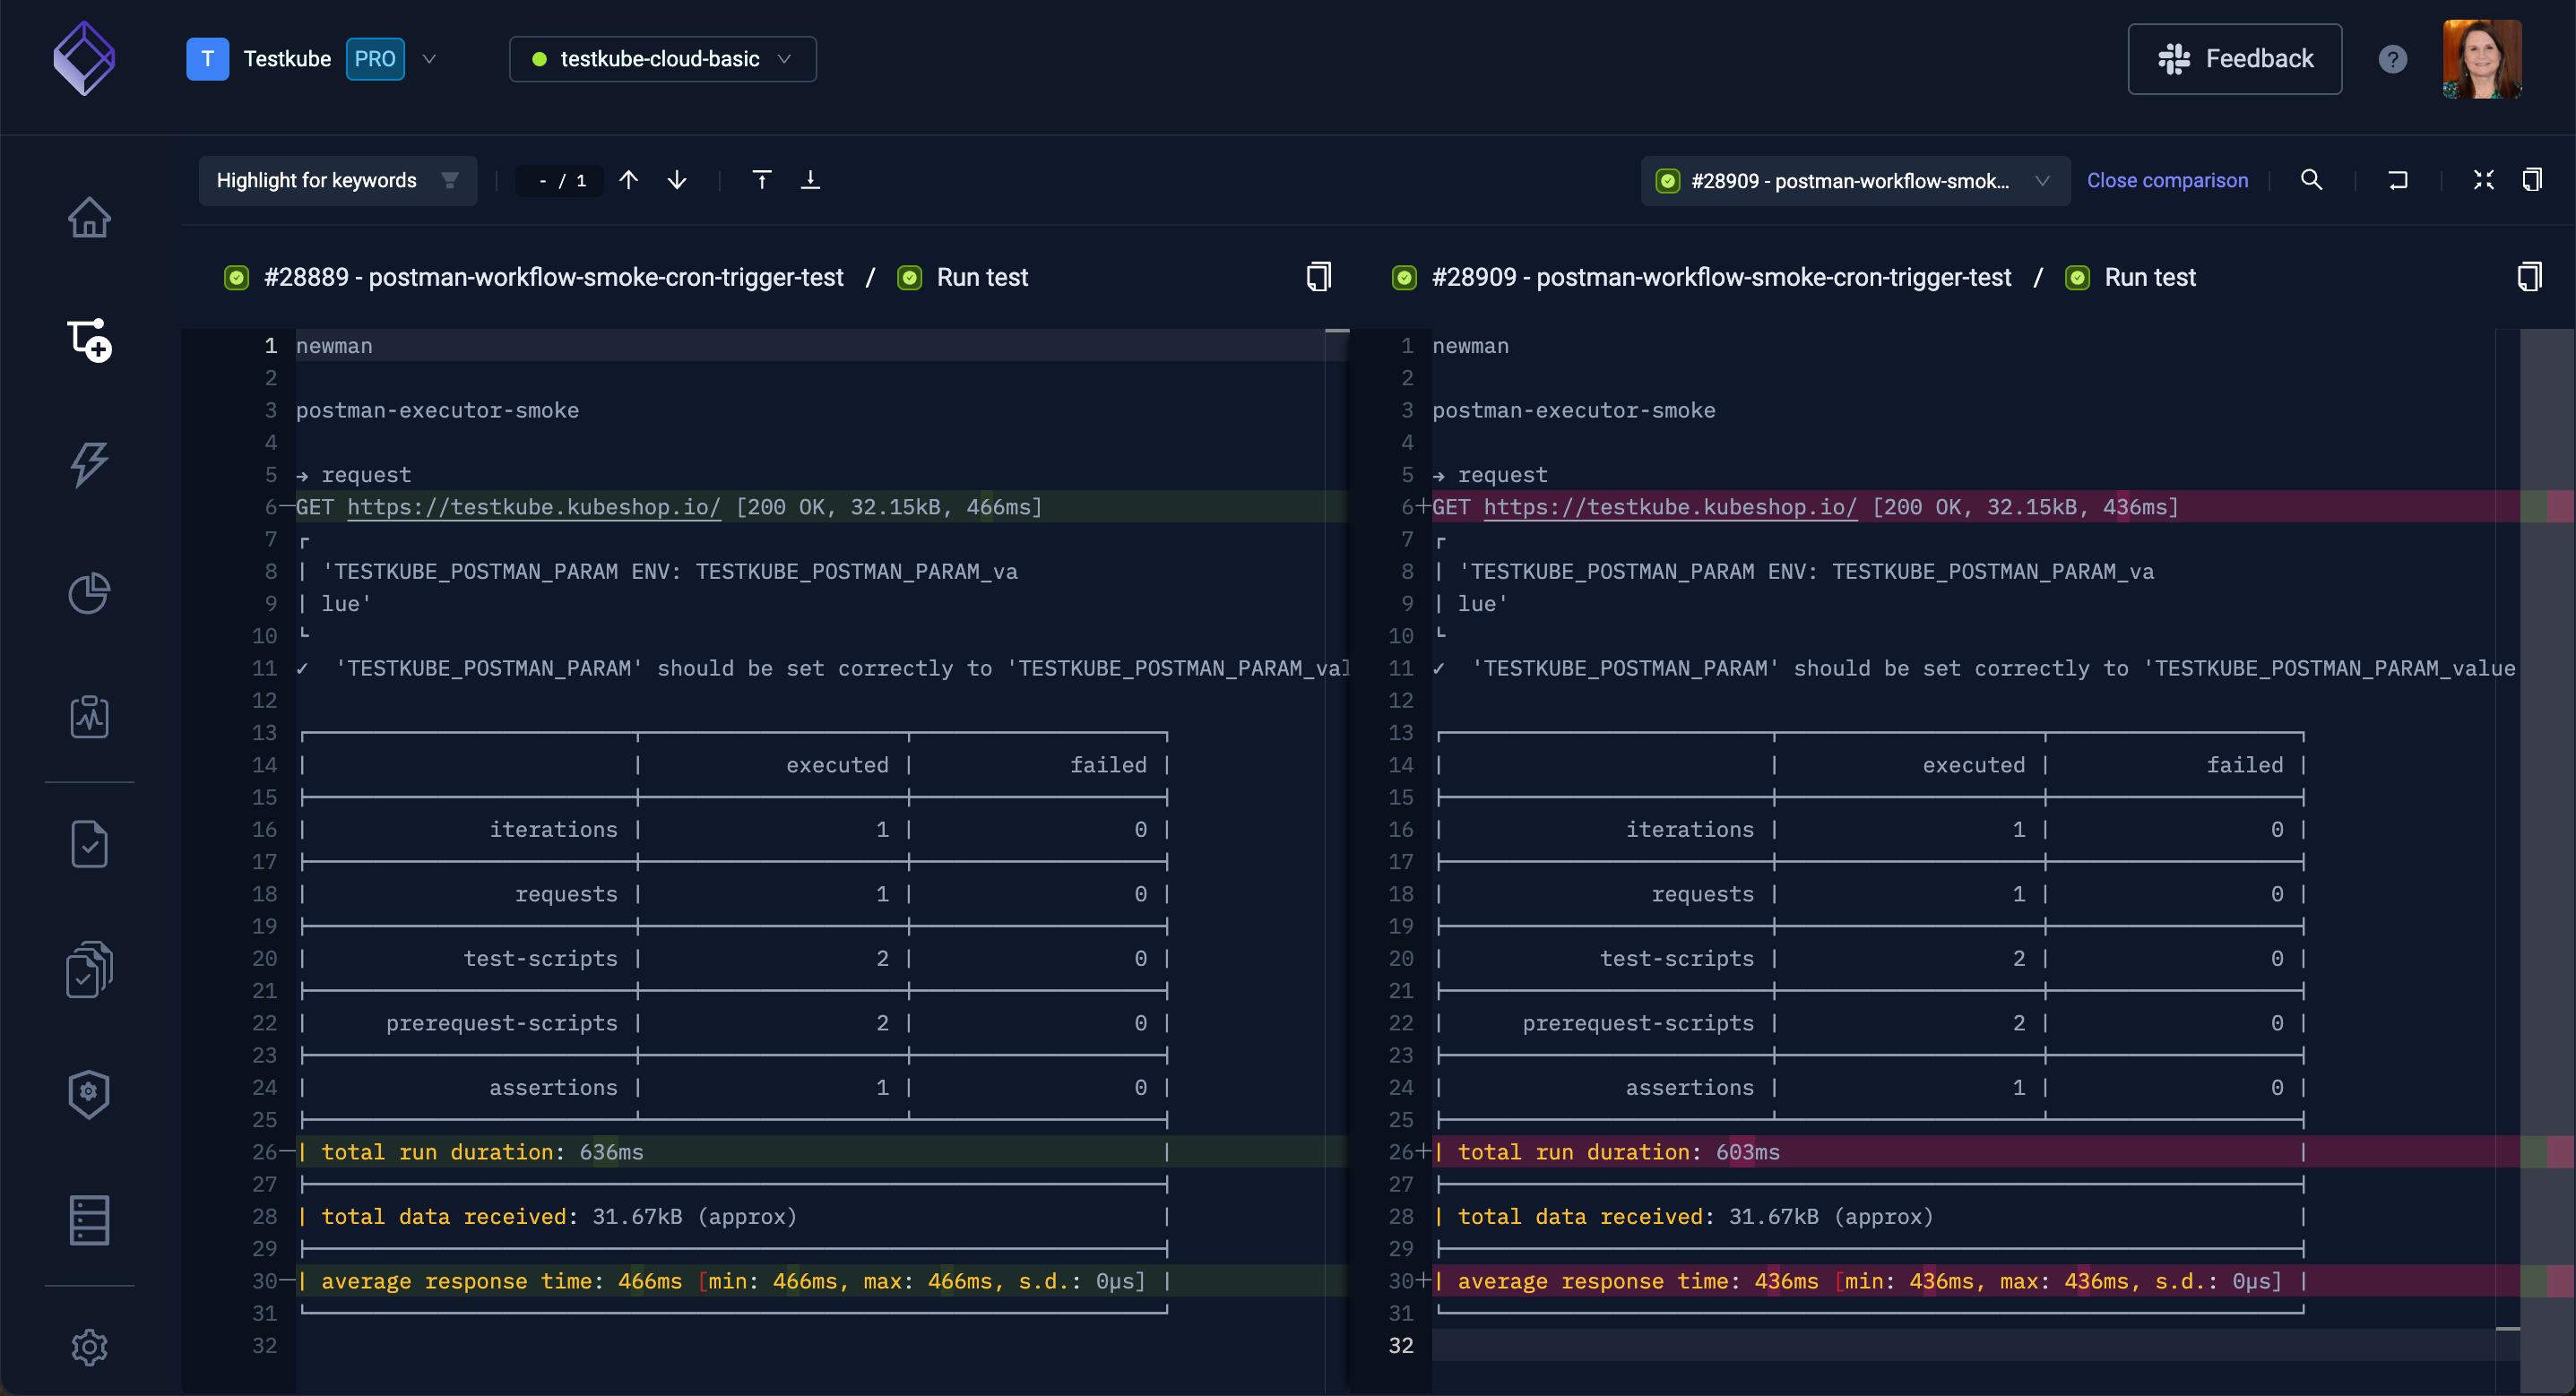The height and width of the screenshot is (1396, 2576).
Task: Click #28889 execution breadcrumb title
Action: pyautogui.click(x=553, y=277)
